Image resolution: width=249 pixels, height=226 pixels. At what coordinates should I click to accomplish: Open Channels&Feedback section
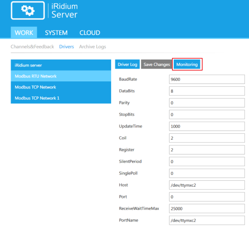point(32,47)
